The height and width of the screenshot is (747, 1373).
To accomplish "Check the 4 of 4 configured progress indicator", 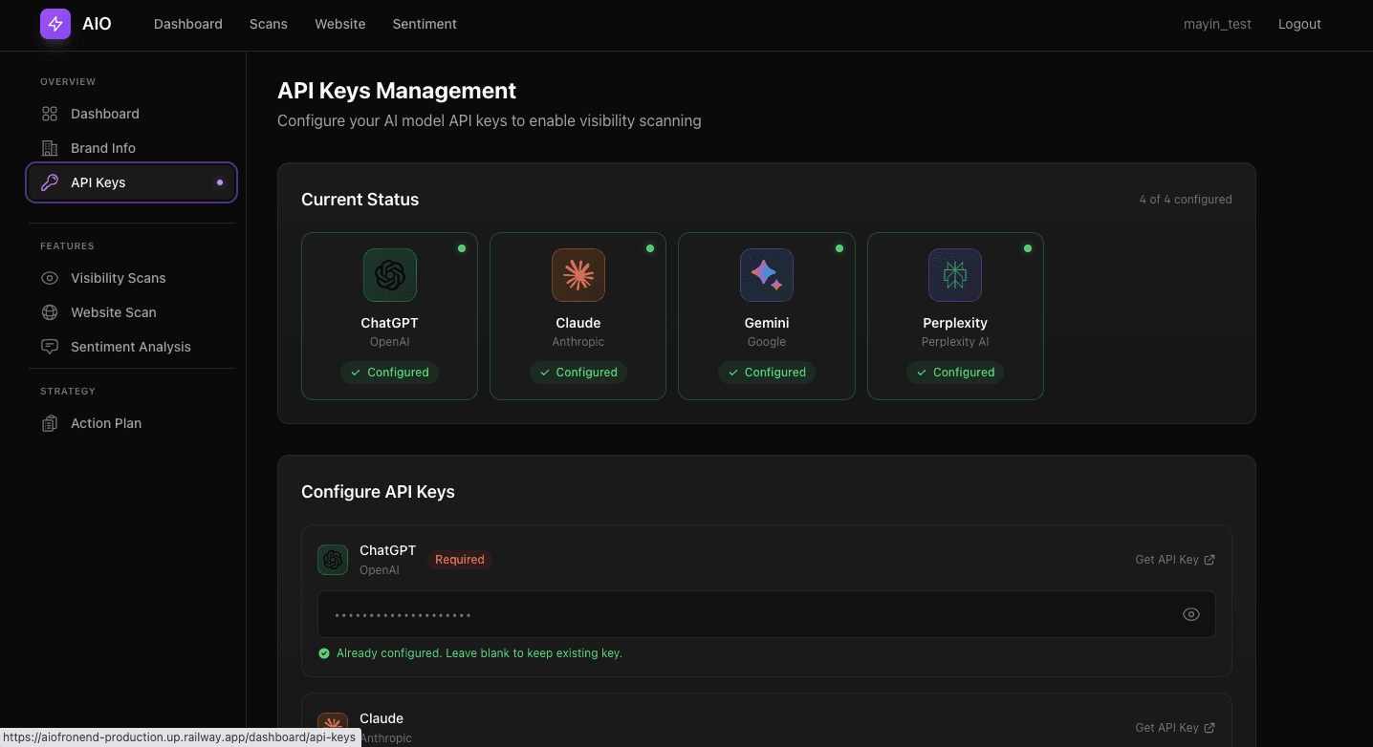I will point(1186,199).
